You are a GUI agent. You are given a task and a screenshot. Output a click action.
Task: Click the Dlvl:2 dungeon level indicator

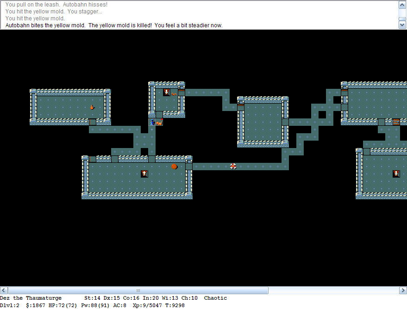[x=10, y=305]
